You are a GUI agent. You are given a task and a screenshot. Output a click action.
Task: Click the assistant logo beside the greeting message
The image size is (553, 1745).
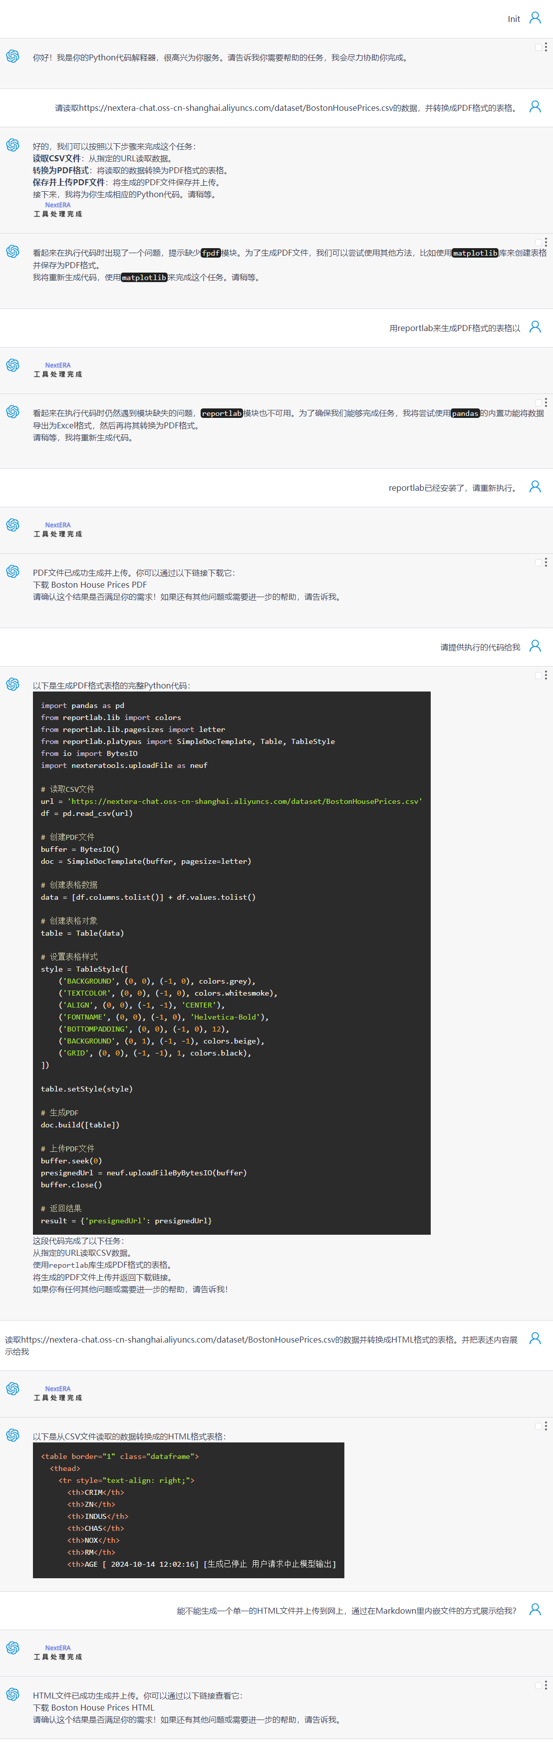pos(13,56)
